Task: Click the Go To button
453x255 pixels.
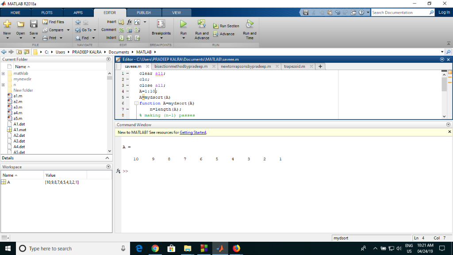Action: point(84,30)
